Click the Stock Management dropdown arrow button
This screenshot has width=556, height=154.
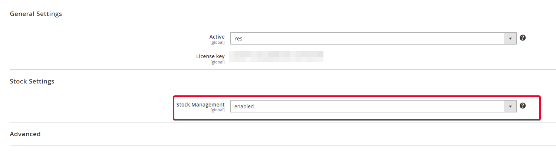510,106
